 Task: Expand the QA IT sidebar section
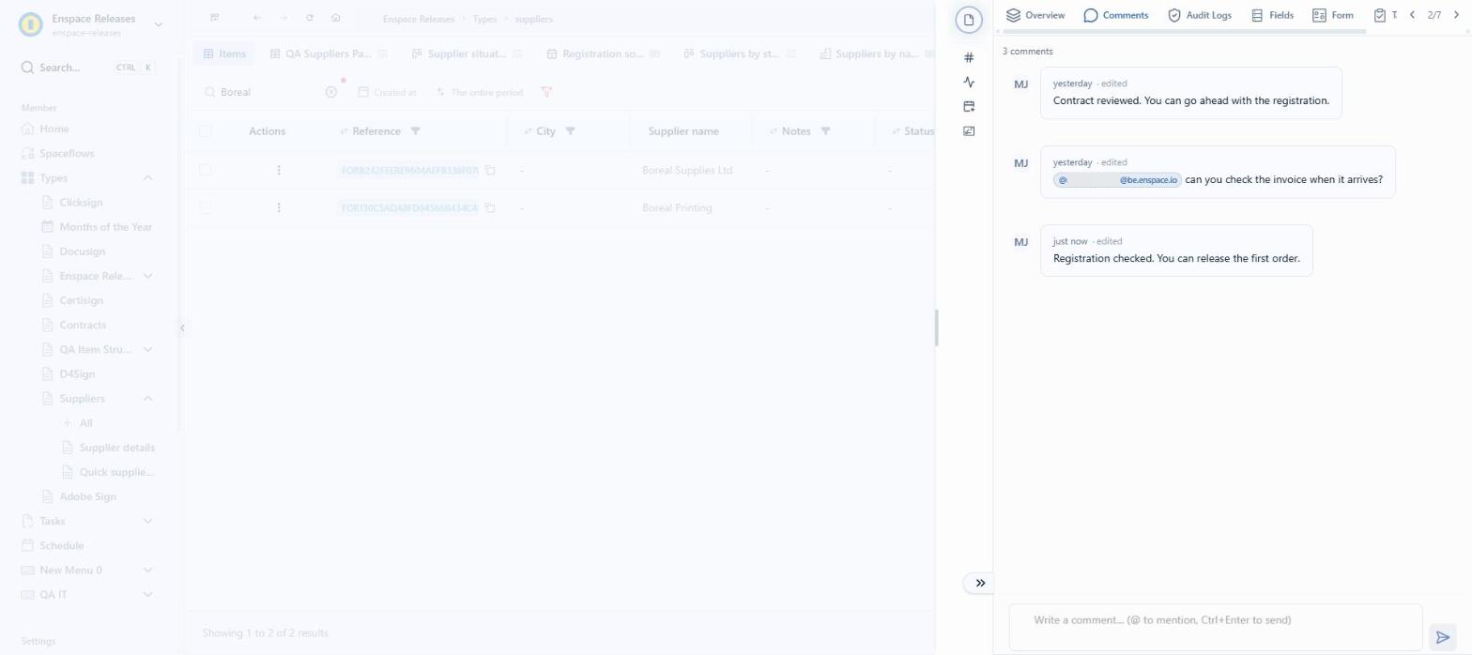coord(147,594)
